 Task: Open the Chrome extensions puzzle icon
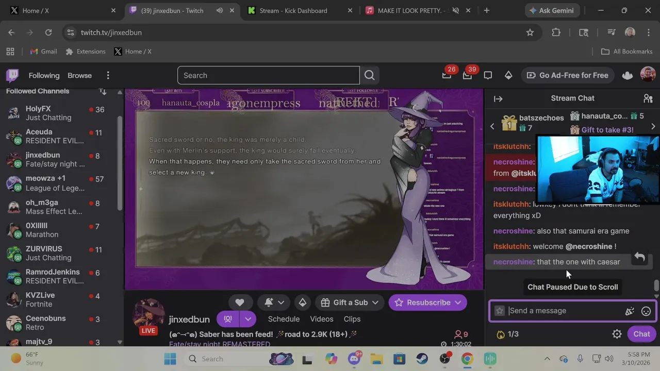(x=556, y=32)
